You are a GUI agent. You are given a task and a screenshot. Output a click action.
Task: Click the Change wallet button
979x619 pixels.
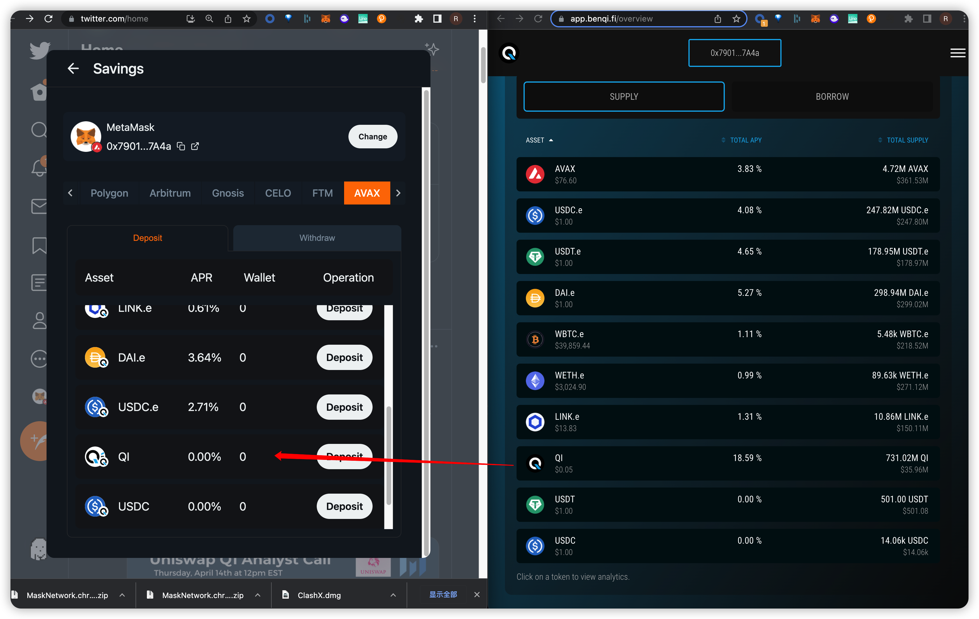pos(372,137)
